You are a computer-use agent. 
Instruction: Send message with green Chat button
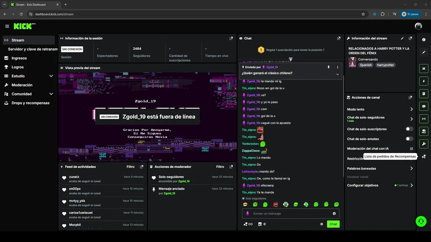[333, 224]
